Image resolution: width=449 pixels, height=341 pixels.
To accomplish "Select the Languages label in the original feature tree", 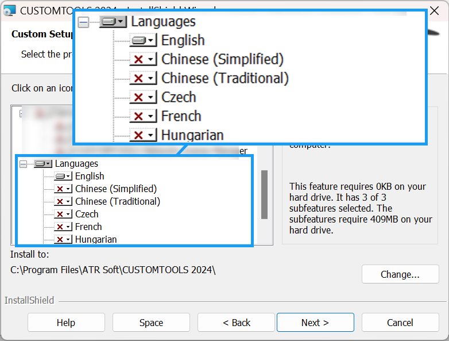I will [x=76, y=163].
